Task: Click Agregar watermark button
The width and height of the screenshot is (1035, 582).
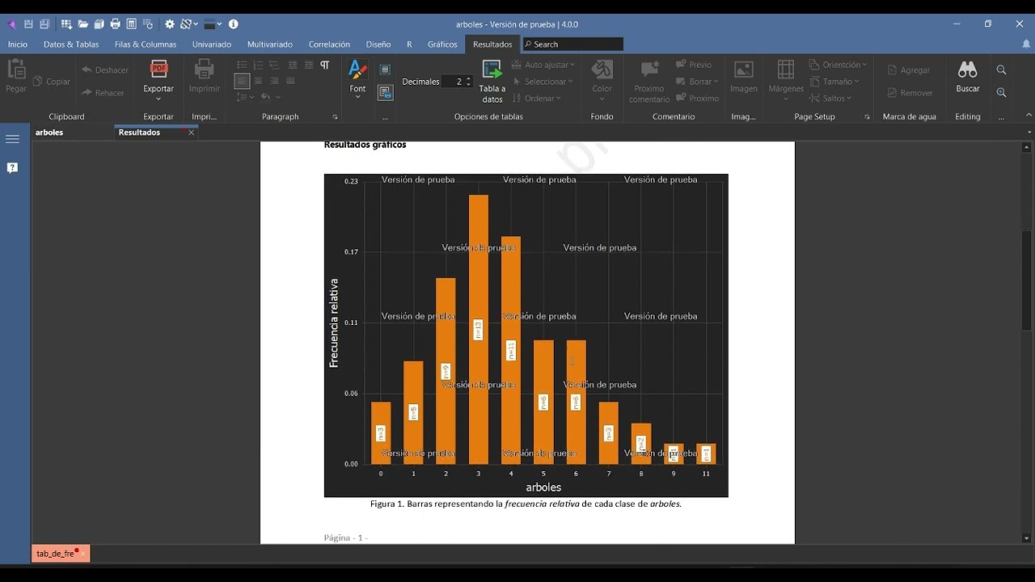Action: coord(909,70)
